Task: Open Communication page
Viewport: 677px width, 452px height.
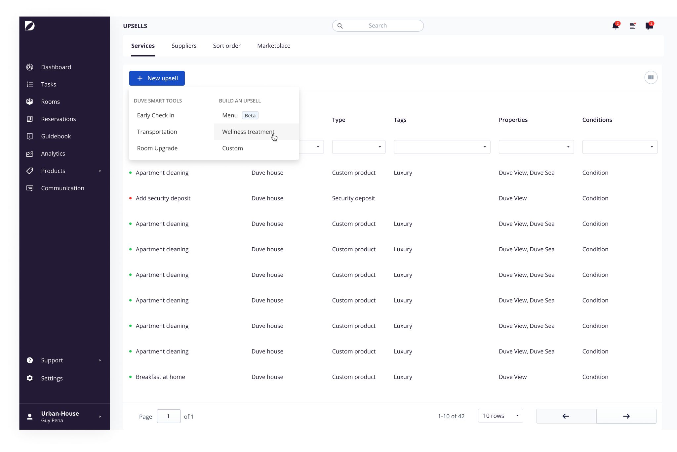Action: pyautogui.click(x=62, y=188)
